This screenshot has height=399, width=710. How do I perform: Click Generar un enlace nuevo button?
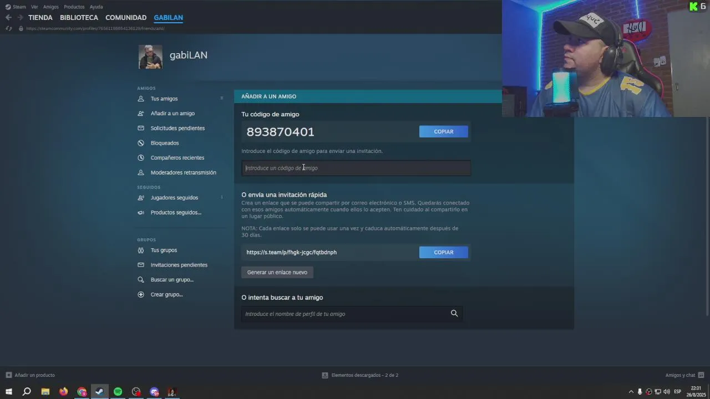click(277, 272)
